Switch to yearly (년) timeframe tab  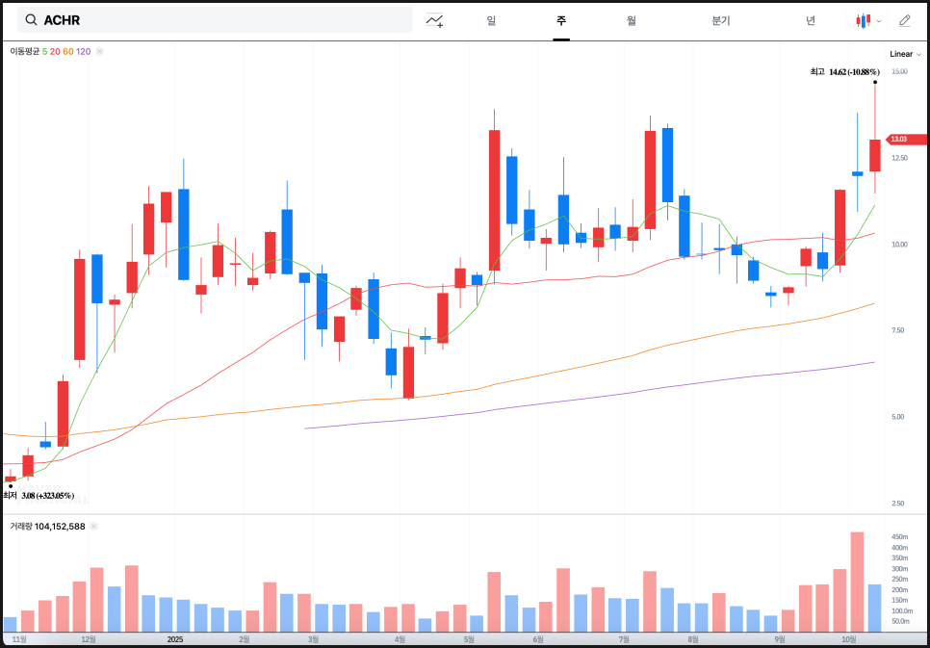(x=811, y=20)
